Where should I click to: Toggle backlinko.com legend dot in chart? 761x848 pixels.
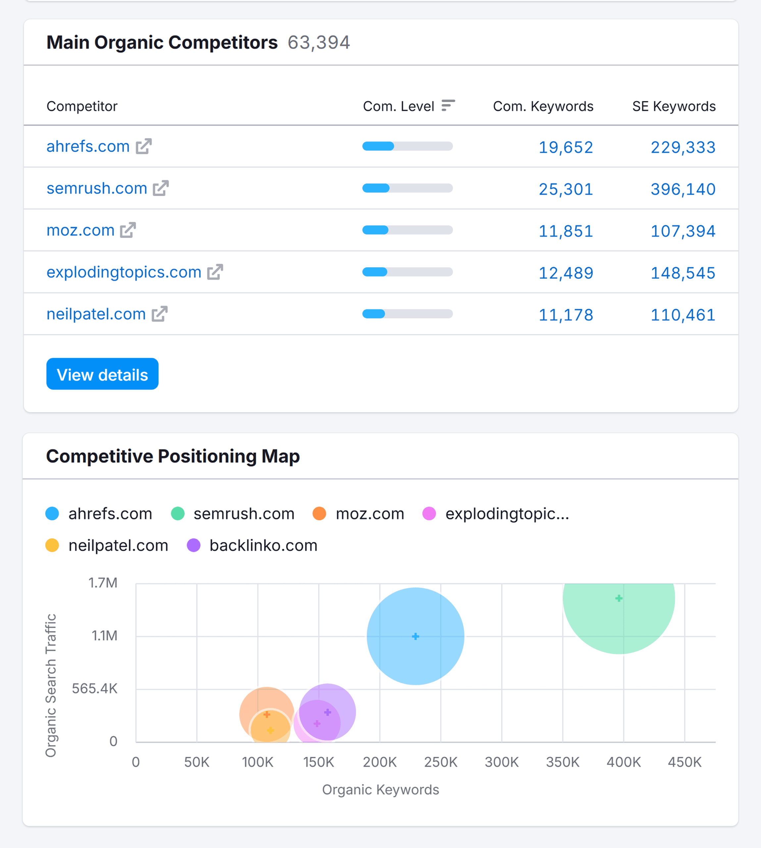[x=194, y=545]
